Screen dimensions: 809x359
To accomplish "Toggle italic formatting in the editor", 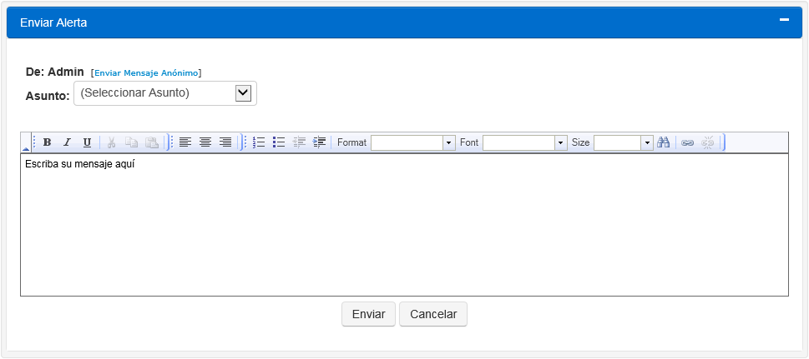I will (x=67, y=142).
